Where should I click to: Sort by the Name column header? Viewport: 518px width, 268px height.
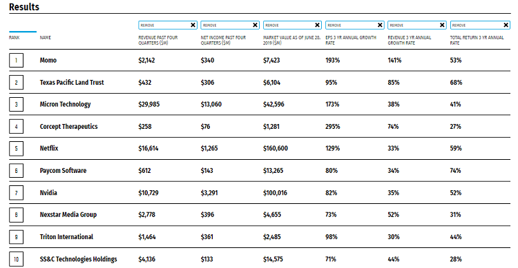tap(46, 38)
